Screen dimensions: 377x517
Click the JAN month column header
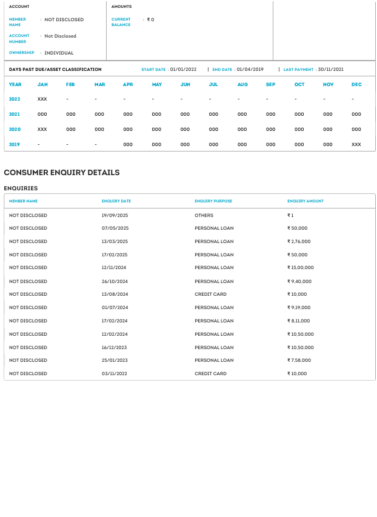pos(42,85)
